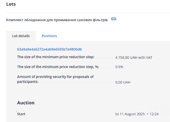Switch to the Positions tab
Screen dimensions: 170x122
49,36
